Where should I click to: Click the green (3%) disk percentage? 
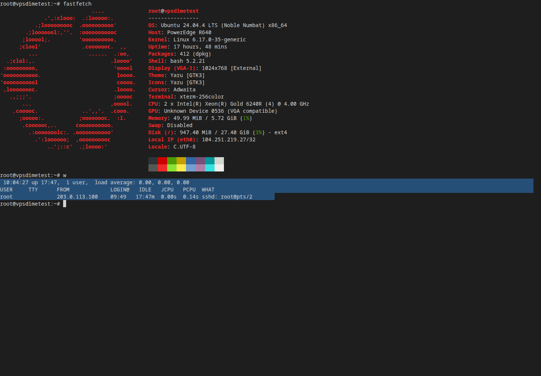[x=259, y=132]
